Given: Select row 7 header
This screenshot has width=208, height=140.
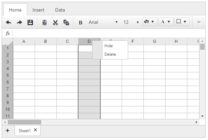Looking at the screenshot, I should tap(7, 89).
